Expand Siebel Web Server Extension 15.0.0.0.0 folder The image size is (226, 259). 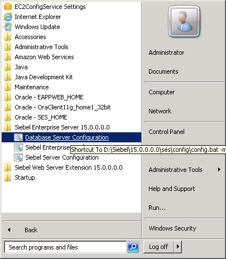[63, 167]
